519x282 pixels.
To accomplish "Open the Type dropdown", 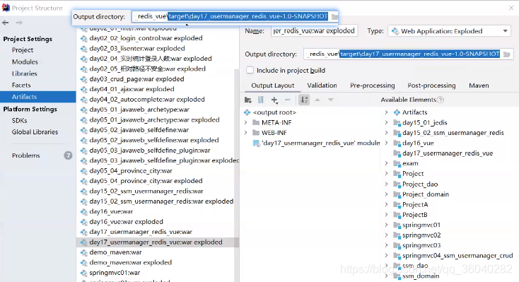I will 450,31.
